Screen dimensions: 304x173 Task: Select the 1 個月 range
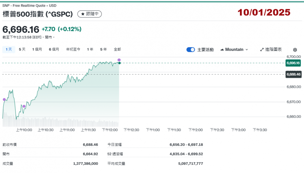tap(37, 49)
